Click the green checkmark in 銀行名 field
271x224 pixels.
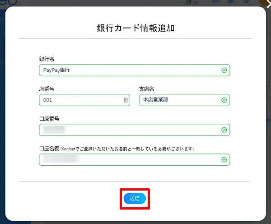click(x=224, y=70)
